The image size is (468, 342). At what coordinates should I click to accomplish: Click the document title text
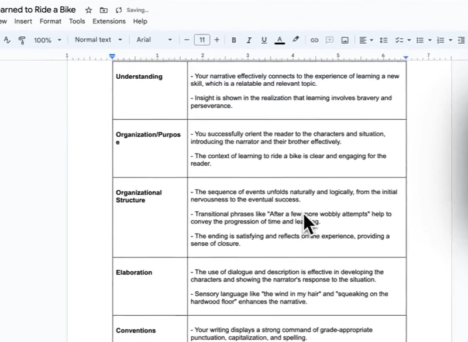(x=37, y=10)
